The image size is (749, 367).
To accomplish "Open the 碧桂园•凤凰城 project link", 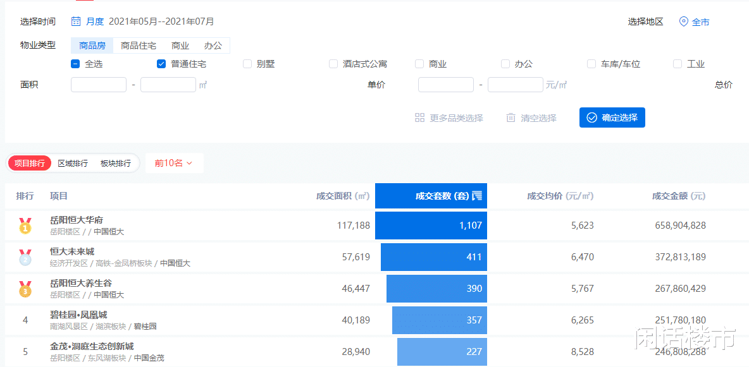I will (78, 315).
